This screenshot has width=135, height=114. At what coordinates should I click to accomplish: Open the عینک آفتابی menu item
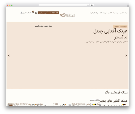click(124, 13)
